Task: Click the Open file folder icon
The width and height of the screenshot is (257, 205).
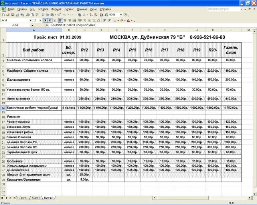Action: coord(8,15)
